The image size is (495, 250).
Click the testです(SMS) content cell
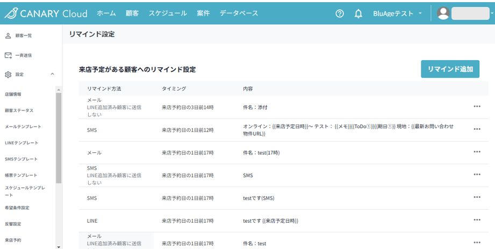[x=259, y=198]
